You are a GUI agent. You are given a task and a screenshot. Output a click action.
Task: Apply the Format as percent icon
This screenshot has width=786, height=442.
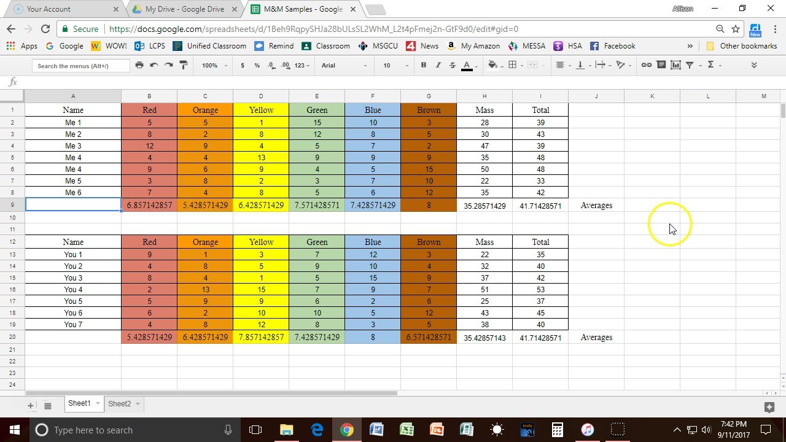tap(257, 65)
